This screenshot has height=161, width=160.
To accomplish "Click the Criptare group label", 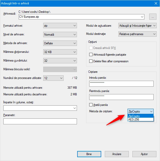I will pyautogui.click(x=93, y=72).
